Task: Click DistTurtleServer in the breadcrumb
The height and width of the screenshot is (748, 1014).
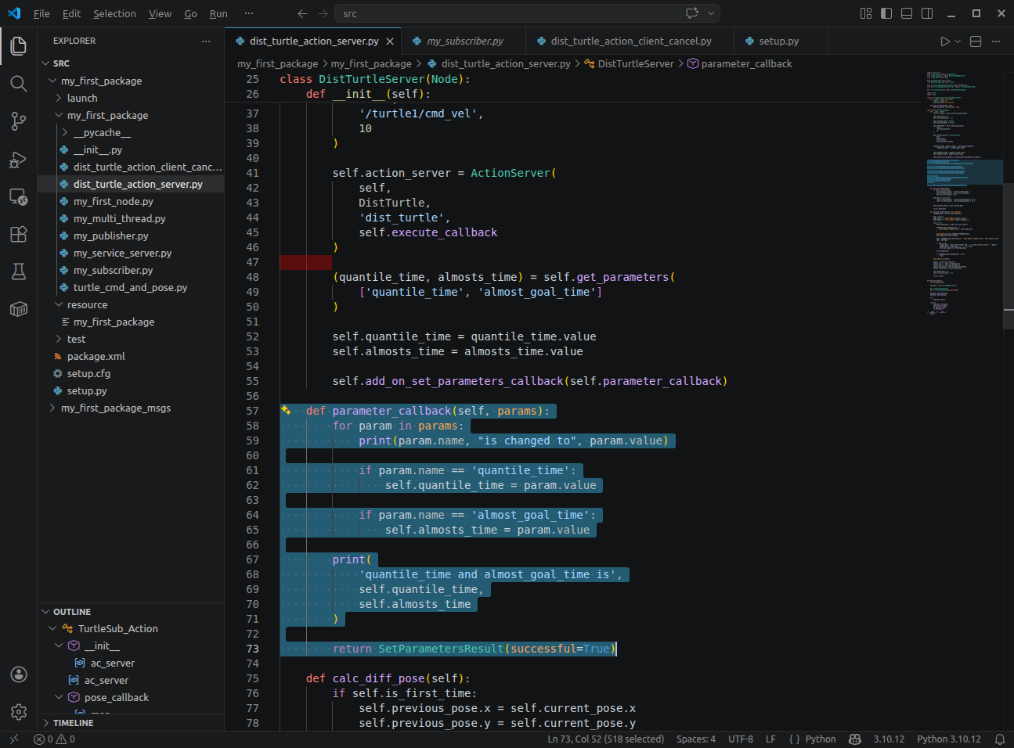Action: 635,63
